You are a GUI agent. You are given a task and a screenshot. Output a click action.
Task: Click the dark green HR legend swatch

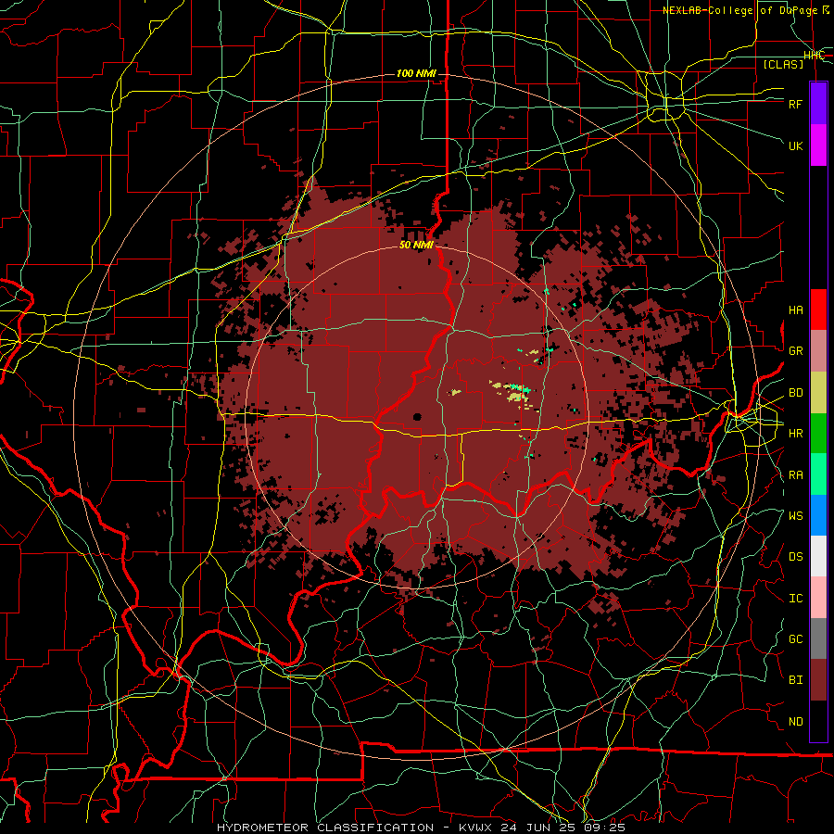pyautogui.click(x=818, y=434)
